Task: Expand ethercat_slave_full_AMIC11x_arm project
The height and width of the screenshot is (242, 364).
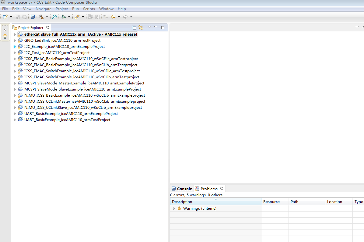Action: tap(15, 34)
